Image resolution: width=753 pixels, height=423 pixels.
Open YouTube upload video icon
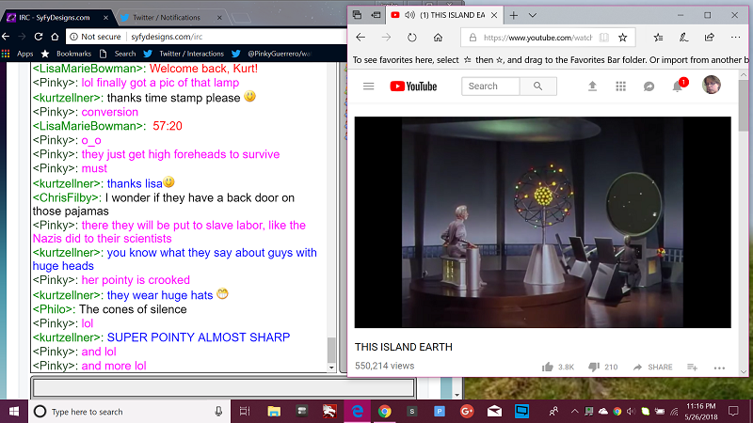(592, 86)
